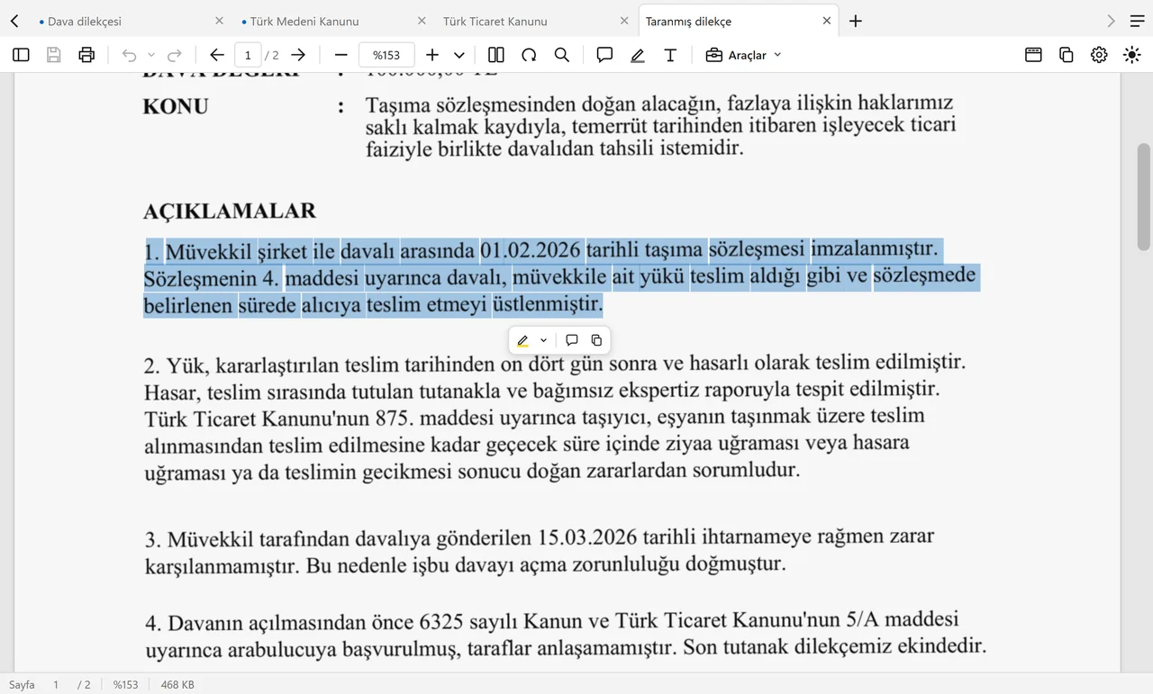Image resolution: width=1153 pixels, height=694 pixels.
Task: Zoom in with the toolbar plus icon
Action: coord(432,55)
